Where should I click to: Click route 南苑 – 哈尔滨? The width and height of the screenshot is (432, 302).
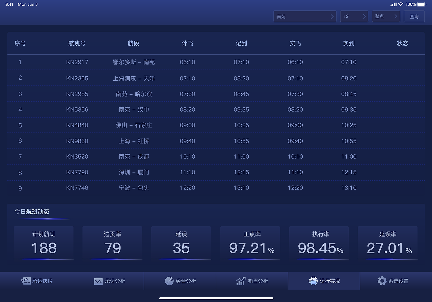[134, 94]
